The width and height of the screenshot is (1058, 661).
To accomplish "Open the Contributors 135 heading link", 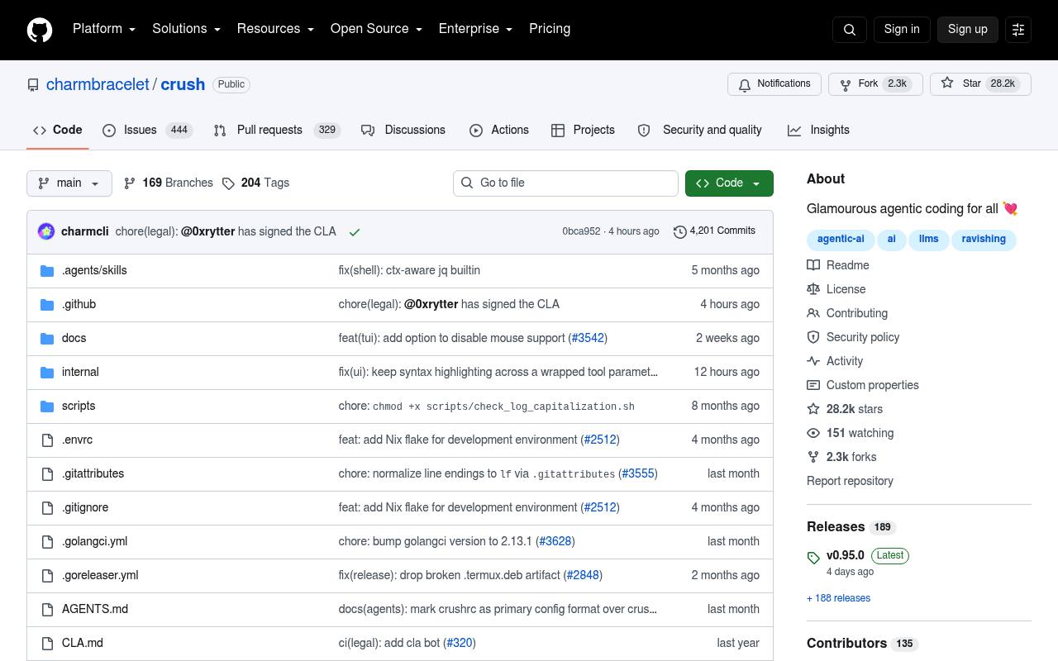I will (862, 644).
